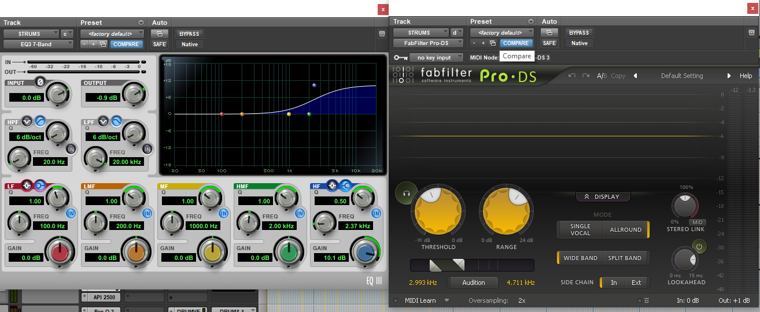This screenshot has height=312, width=760.
Task: Open the no key input dropdown
Action: (x=437, y=57)
